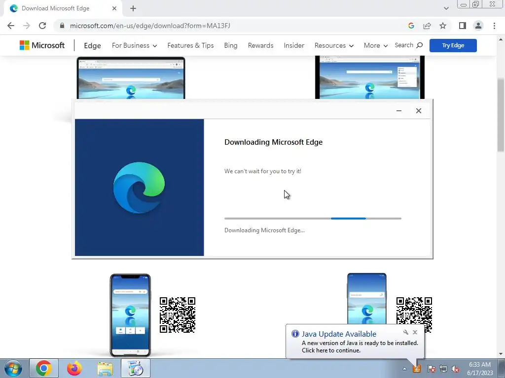The height and width of the screenshot is (378, 505).
Task: Bookmark this page with star icon
Action: tap(443, 26)
